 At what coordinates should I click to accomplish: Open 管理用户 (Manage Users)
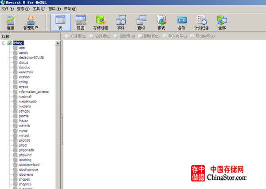pyautogui.click(x=31, y=23)
